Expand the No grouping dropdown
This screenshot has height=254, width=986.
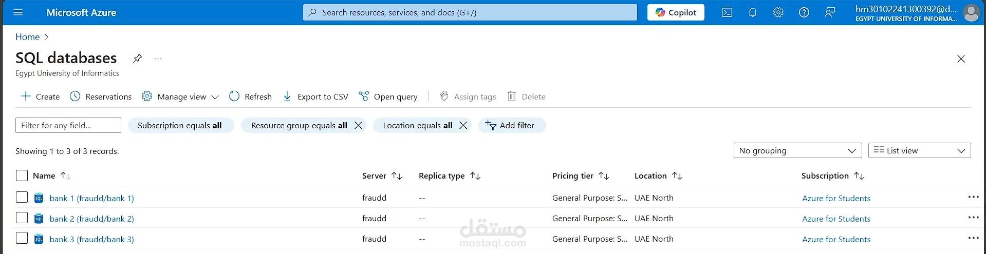pos(797,150)
